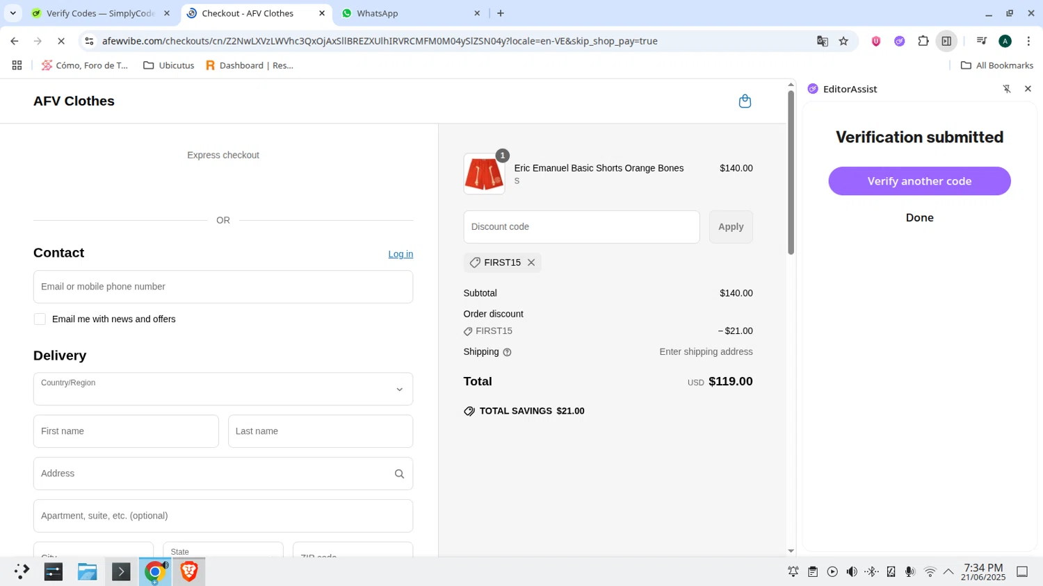Image resolution: width=1043 pixels, height=586 pixels.
Task: Close the WhatsApp tab
Action: (x=477, y=13)
